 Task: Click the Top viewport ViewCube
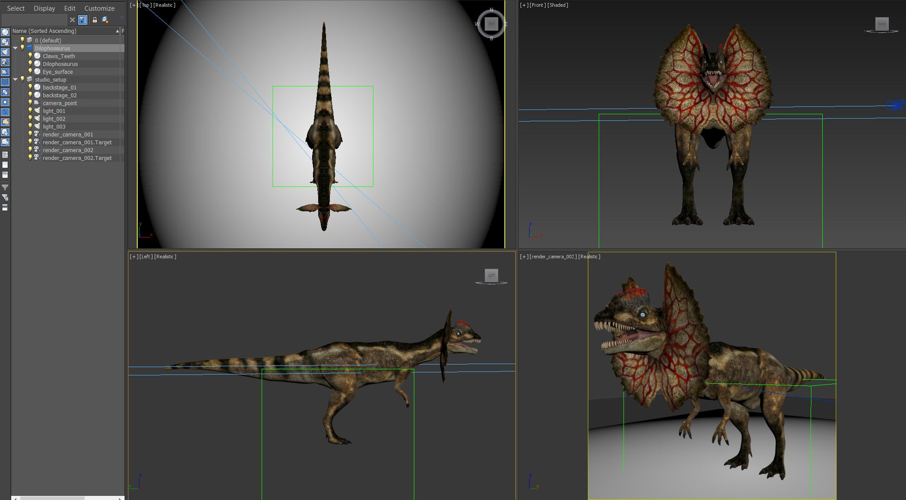(491, 24)
